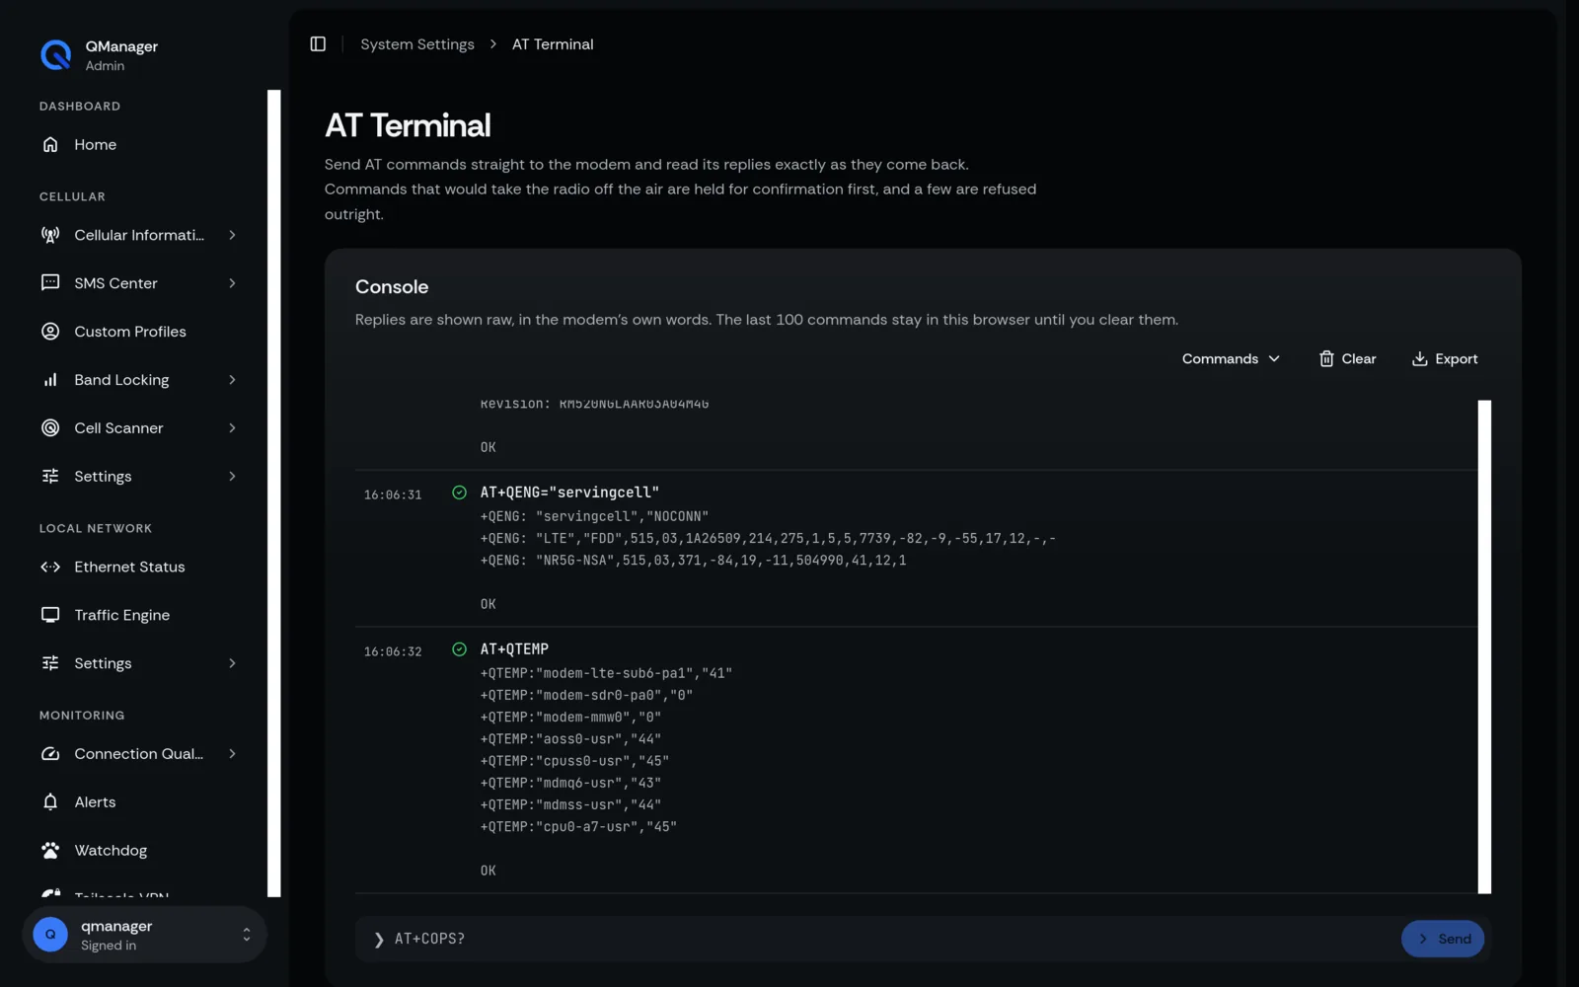1579x987 pixels.
Task: Click the cellular Settings sliders icon
Action: point(50,477)
